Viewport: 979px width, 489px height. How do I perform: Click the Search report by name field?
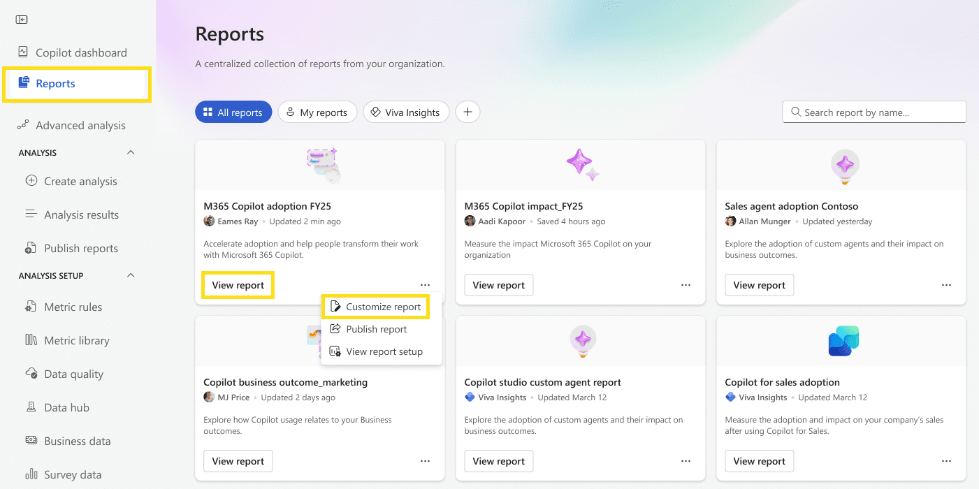[874, 112]
